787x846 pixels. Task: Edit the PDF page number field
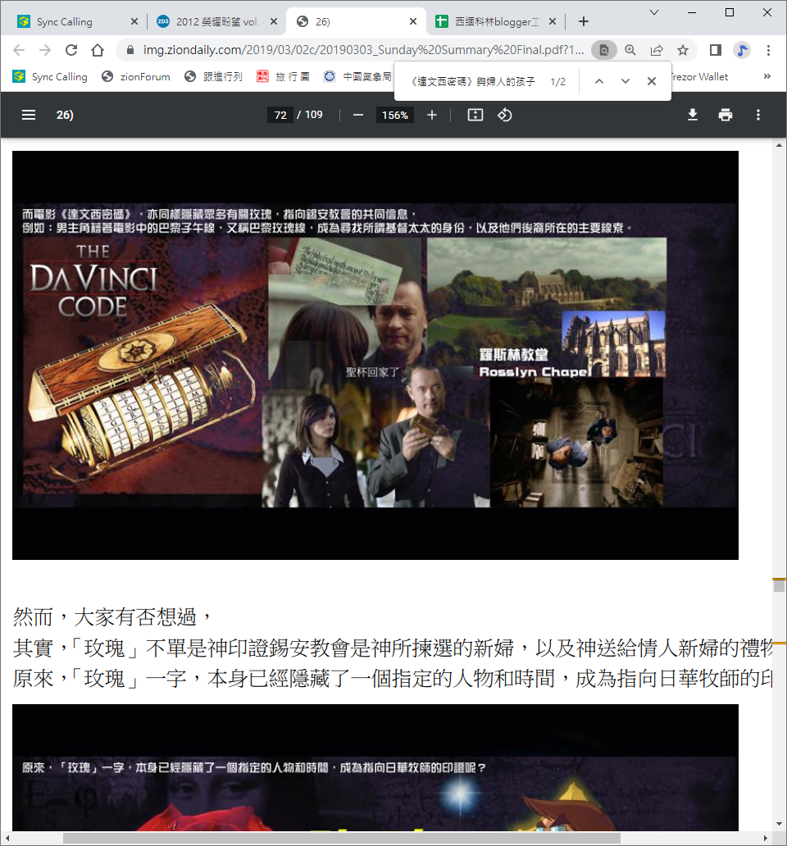[280, 115]
